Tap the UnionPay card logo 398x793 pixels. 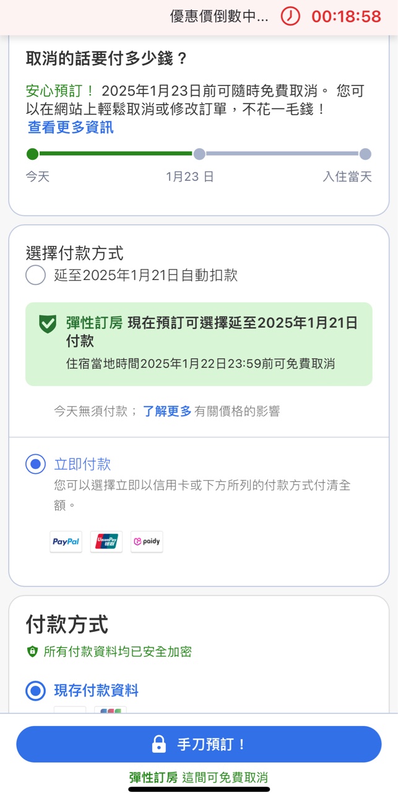click(106, 541)
